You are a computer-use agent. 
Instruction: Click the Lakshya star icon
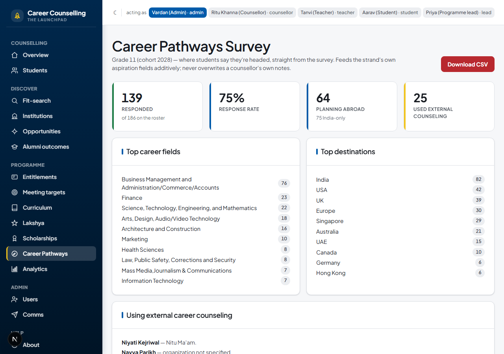[x=15, y=223]
